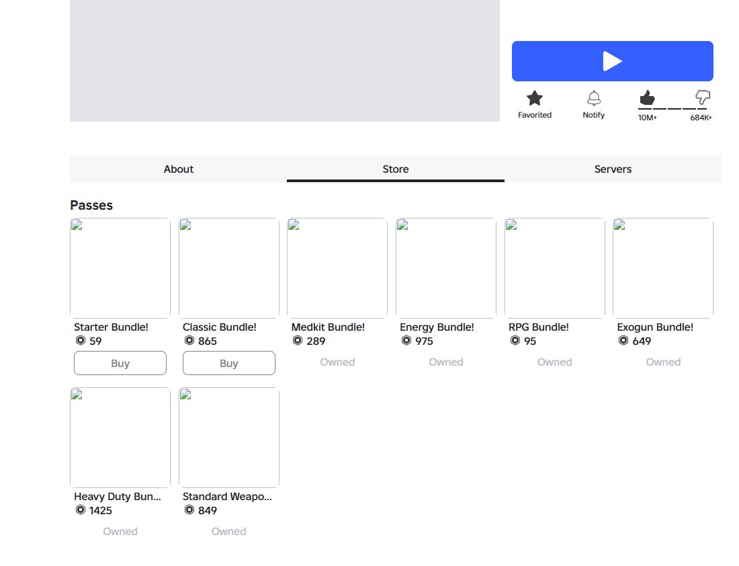Switch to the About tab
The height and width of the screenshot is (566, 739).
pos(179,169)
